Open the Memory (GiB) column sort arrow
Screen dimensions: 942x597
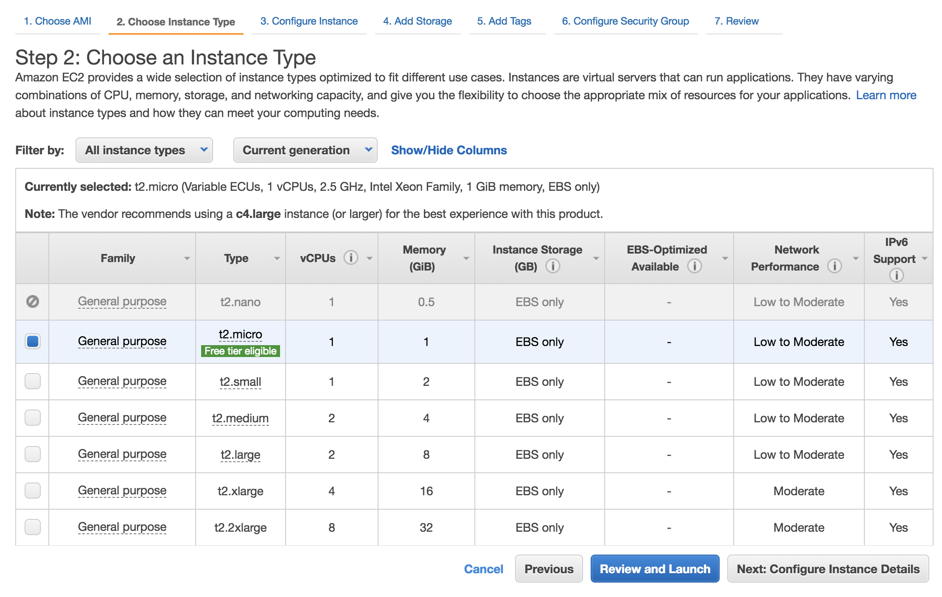coord(466,258)
